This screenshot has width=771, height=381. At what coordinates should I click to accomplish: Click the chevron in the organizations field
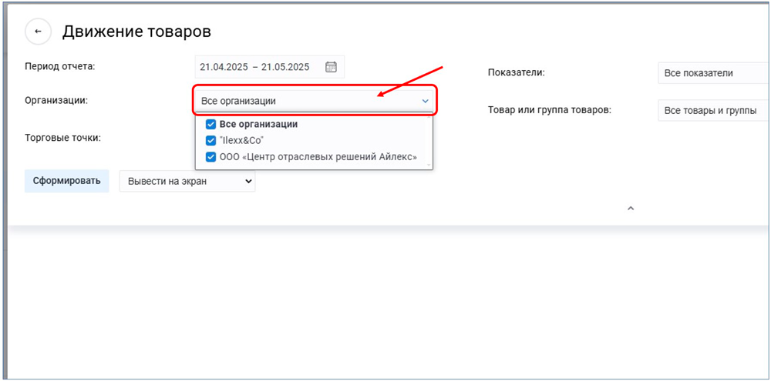[x=424, y=101]
